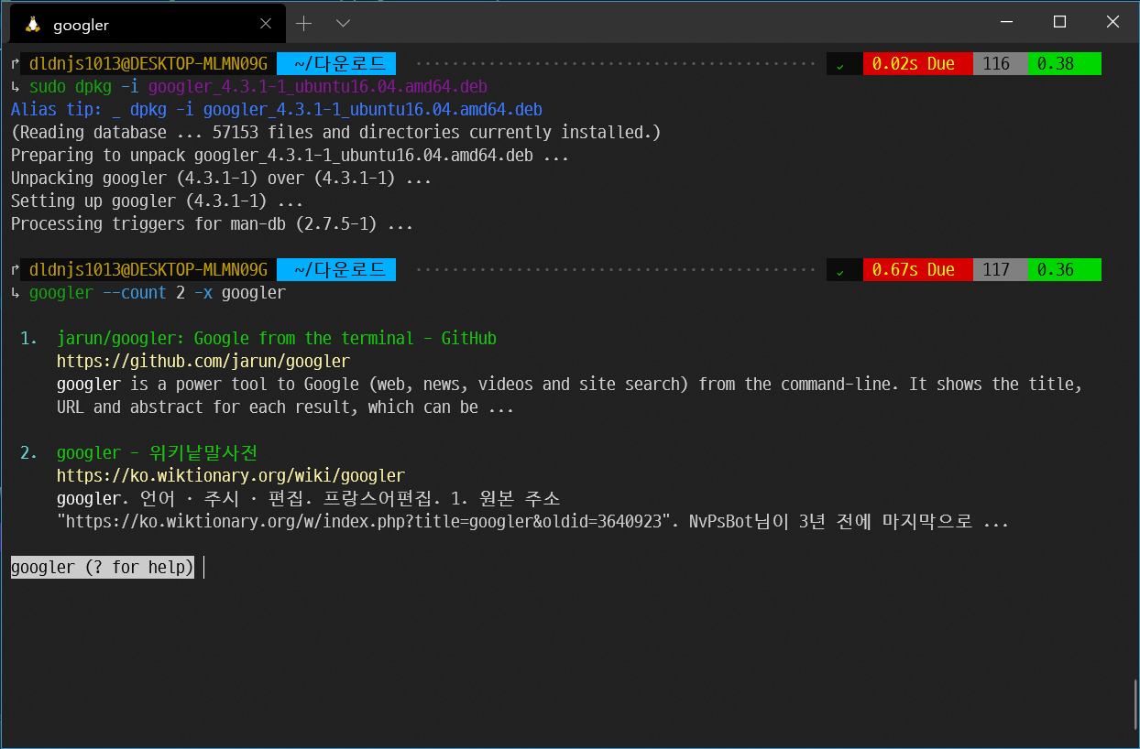Open the new-tab profile dropdown chevron
The height and width of the screenshot is (749, 1140).
(x=343, y=23)
